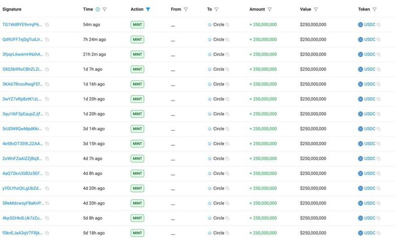Copy signature Qd9UFF7xjDgTudJr

point(47,40)
